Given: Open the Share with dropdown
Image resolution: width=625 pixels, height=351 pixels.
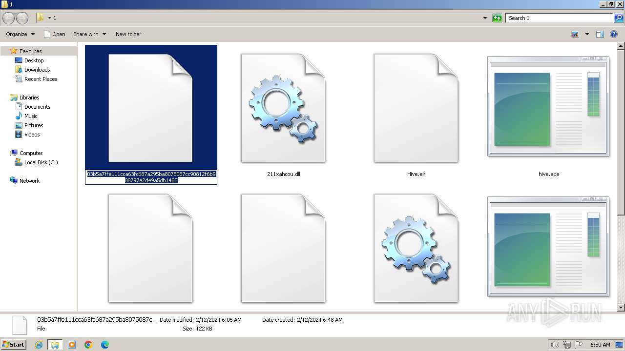Looking at the screenshot, I should click(x=89, y=34).
